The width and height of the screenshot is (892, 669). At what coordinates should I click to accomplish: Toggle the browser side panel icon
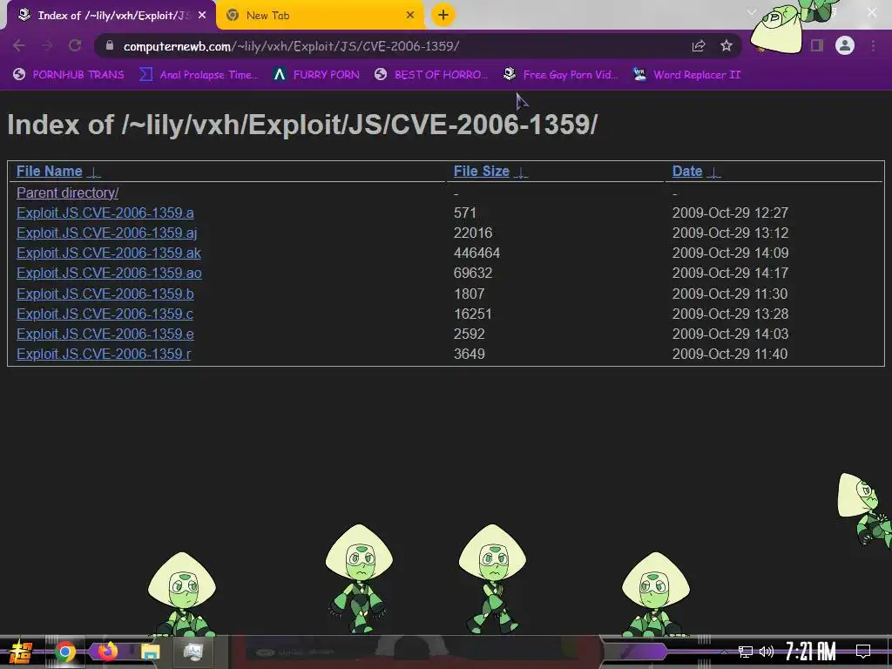click(x=817, y=45)
